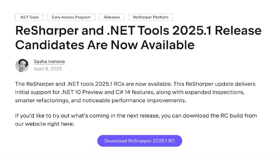Screen dimensions: 278x156
Task: Click headline text 'Candidates Are Now Available'
Action: [105, 45]
